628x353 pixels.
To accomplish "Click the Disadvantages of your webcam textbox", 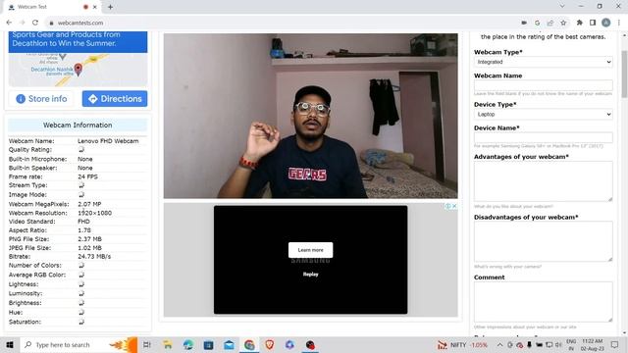I will click(x=543, y=241).
